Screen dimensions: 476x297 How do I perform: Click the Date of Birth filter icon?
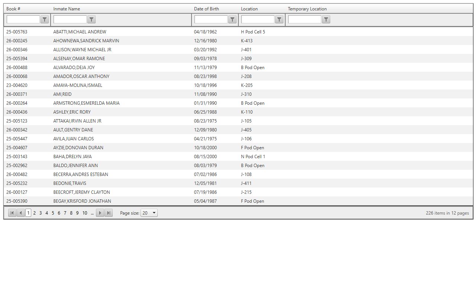click(x=232, y=20)
